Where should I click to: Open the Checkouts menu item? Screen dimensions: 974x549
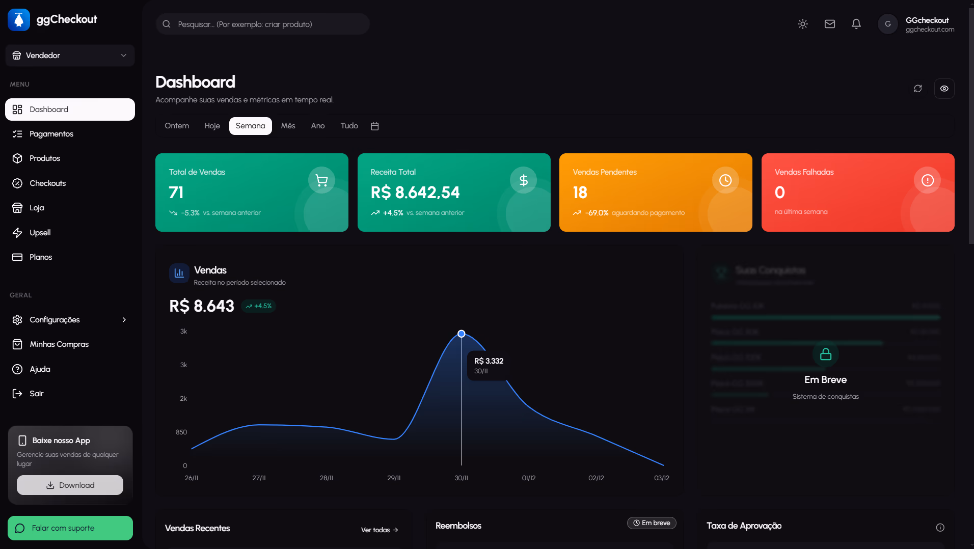70,183
